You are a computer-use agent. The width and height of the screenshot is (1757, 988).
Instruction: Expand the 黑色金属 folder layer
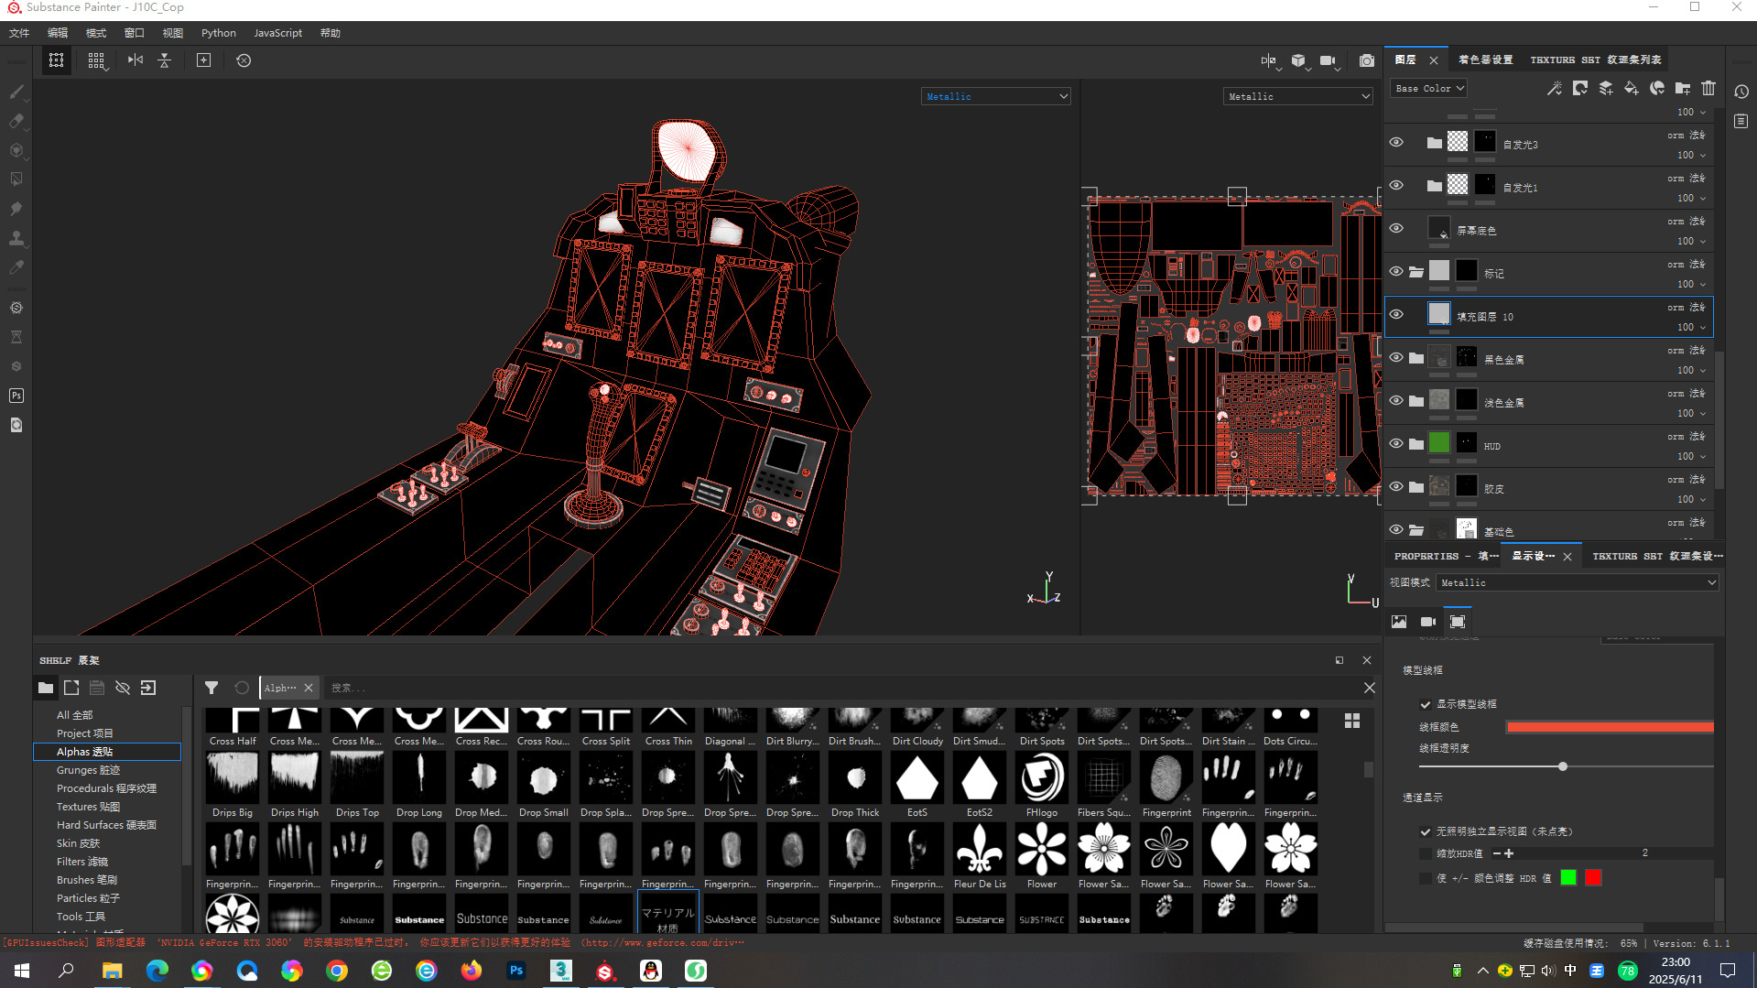click(x=1416, y=357)
